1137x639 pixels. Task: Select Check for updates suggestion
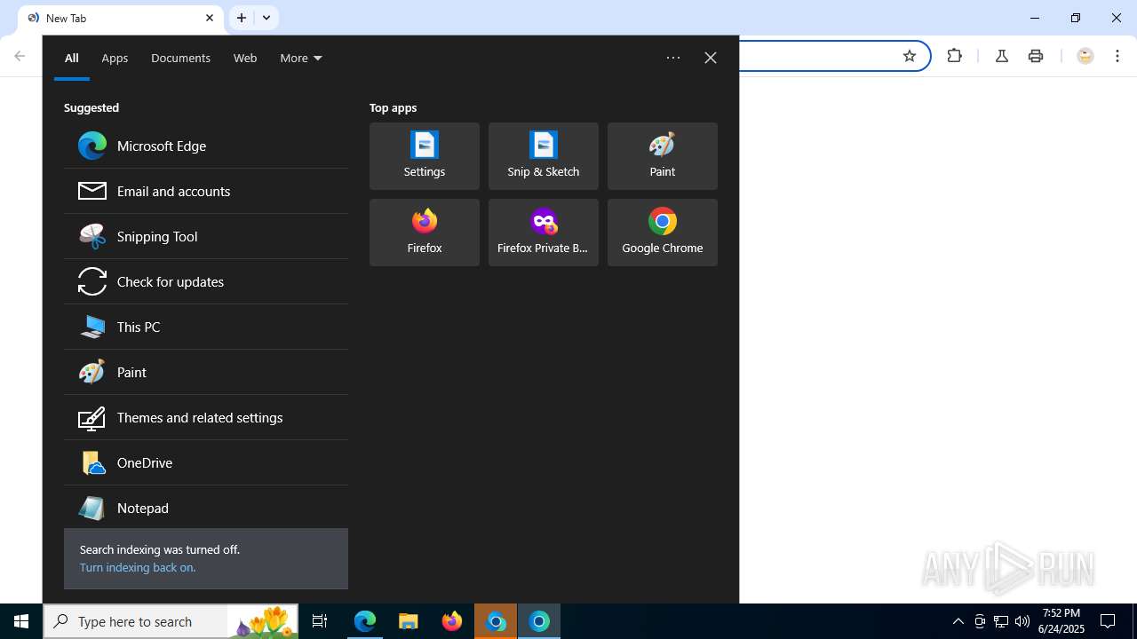(206, 281)
